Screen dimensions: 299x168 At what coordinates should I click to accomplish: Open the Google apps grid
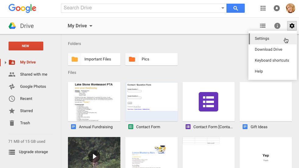pos(263,8)
